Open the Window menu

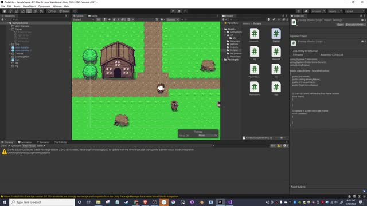coord(57,6)
